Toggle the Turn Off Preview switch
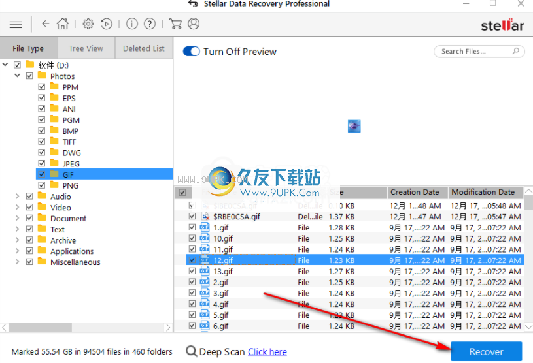Image resolution: width=533 pixels, height=363 pixels. [x=192, y=51]
